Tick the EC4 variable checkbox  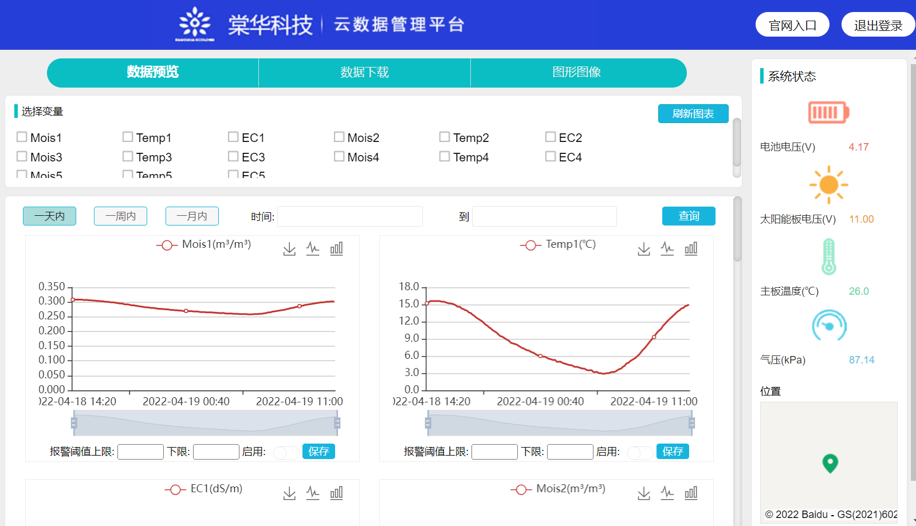(551, 156)
